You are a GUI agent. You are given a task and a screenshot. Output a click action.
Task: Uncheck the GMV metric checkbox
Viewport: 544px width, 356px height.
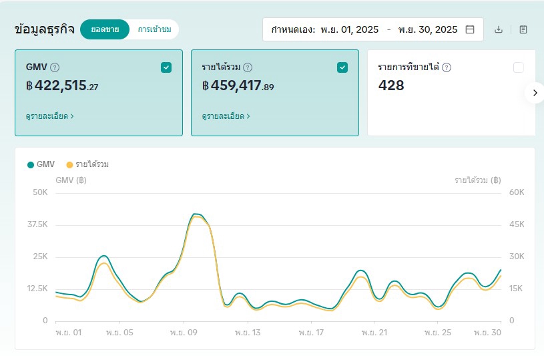click(166, 67)
